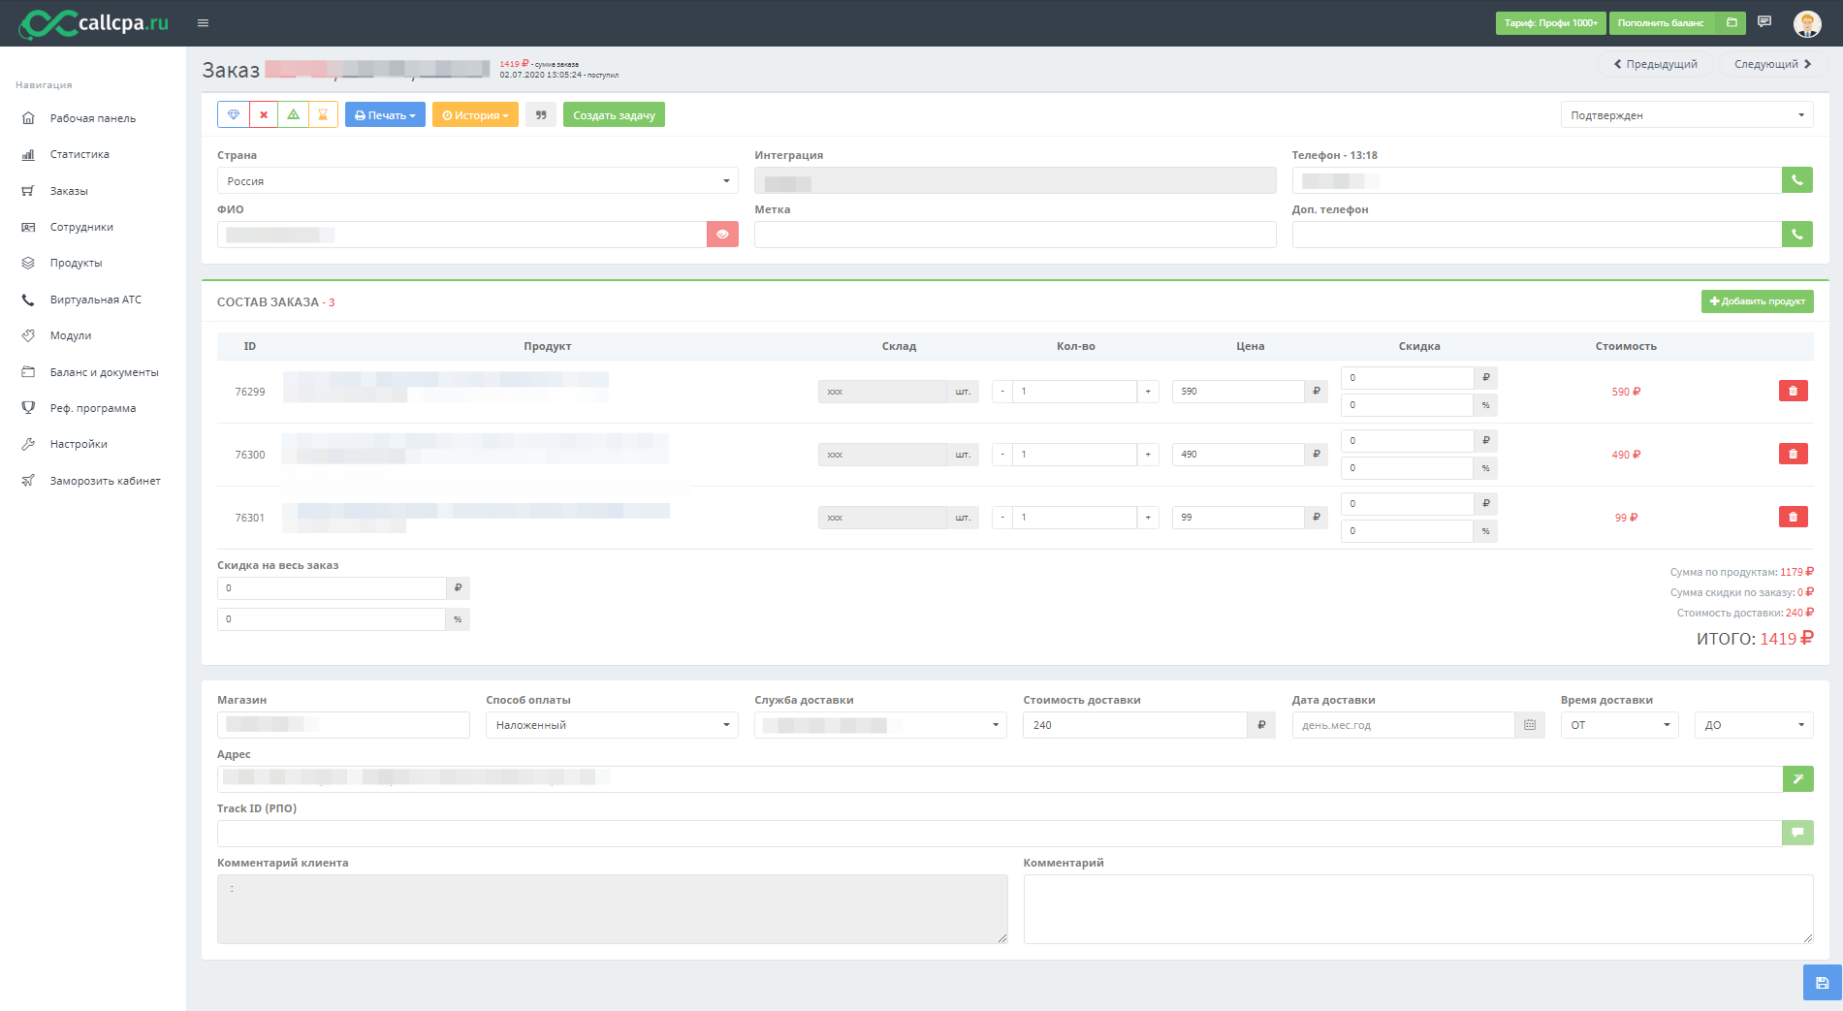The image size is (1843, 1011).
Task: Click the Добавить продукт button
Action: [1758, 301]
